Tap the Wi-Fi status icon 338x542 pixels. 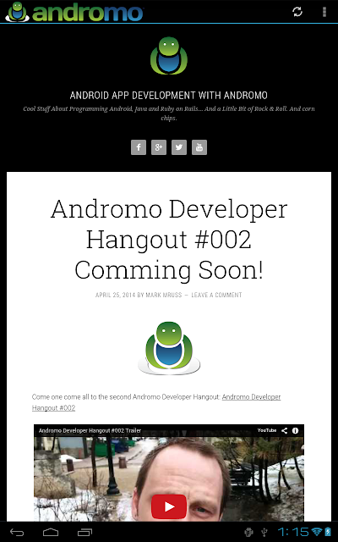(316, 532)
